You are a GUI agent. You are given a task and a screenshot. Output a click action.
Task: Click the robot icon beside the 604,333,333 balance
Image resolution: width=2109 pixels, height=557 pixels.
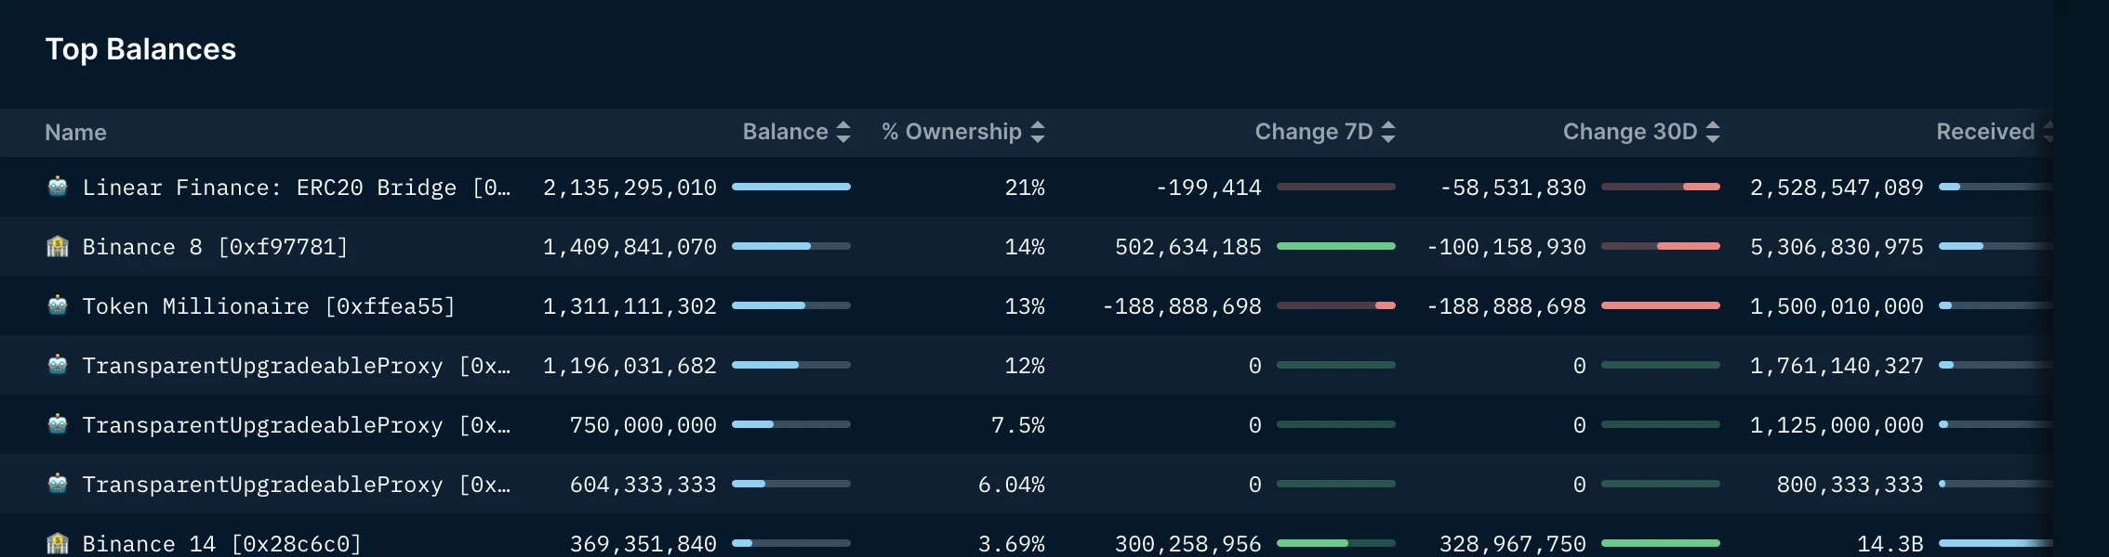pyautogui.click(x=58, y=484)
